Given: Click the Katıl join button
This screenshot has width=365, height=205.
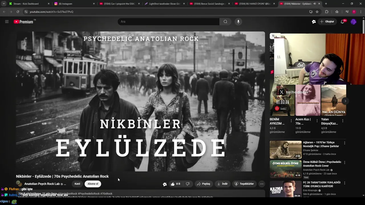Looking at the screenshot, I should coord(77,184).
